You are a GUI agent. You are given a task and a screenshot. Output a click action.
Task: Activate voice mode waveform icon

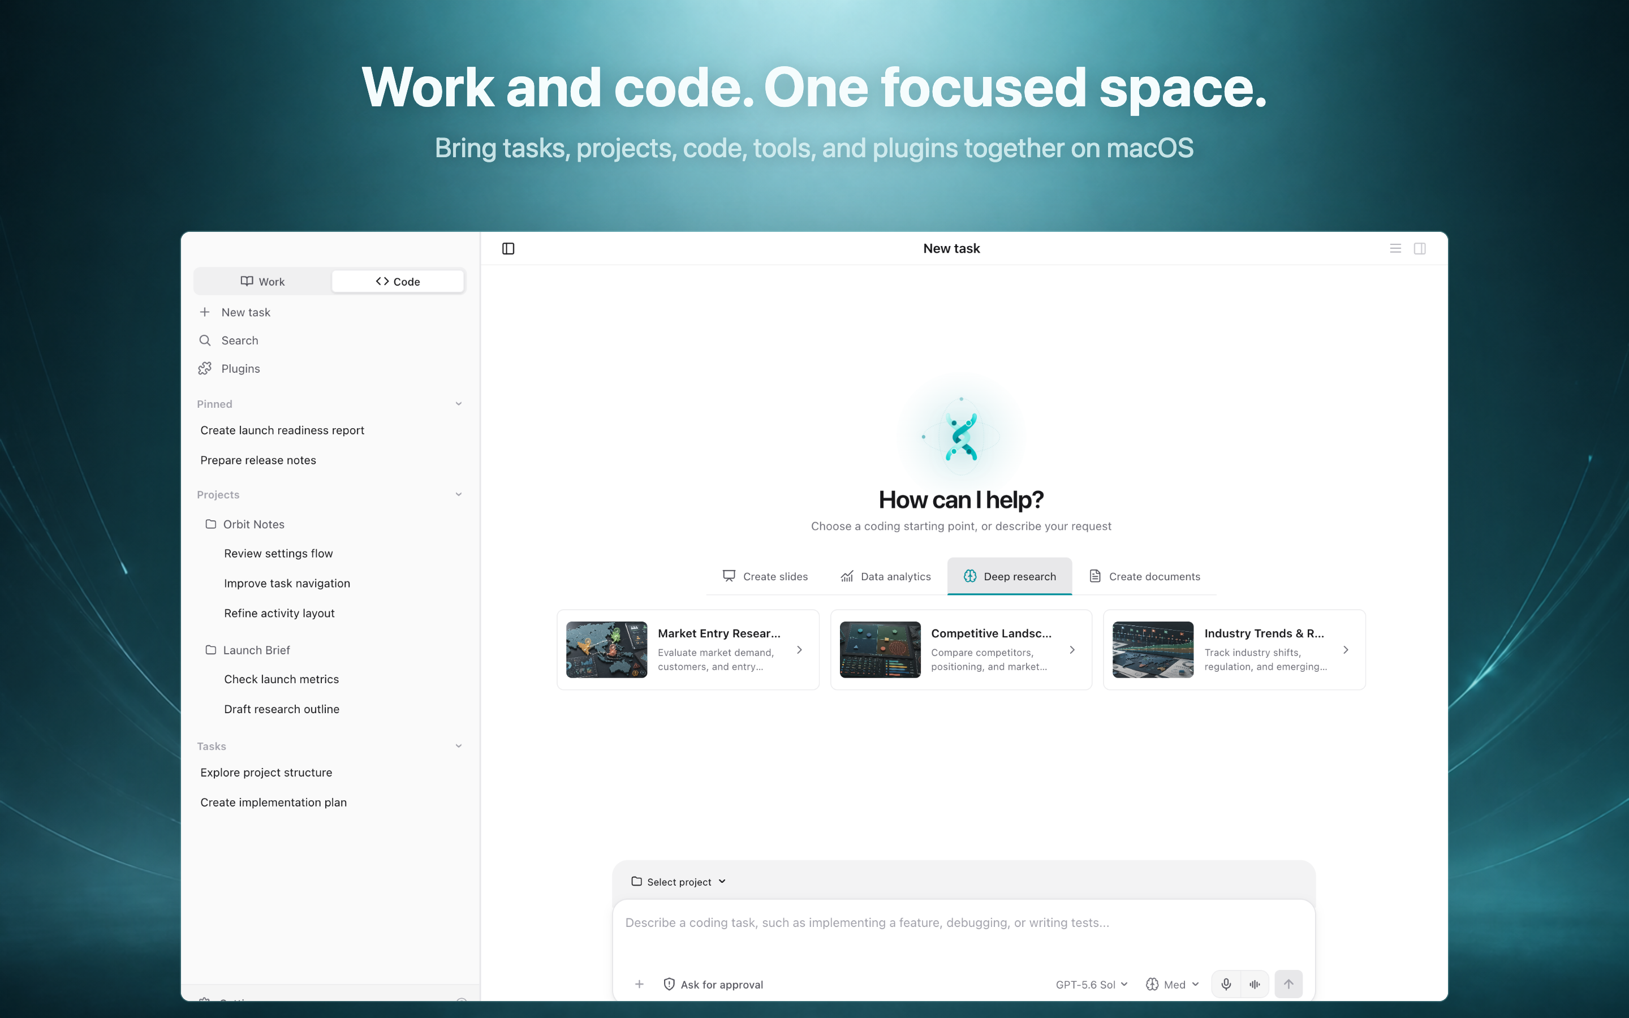pyautogui.click(x=1255, y=984)
